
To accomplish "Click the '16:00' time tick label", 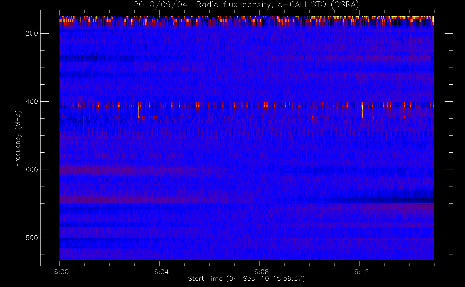I will (x=59, y=272).
